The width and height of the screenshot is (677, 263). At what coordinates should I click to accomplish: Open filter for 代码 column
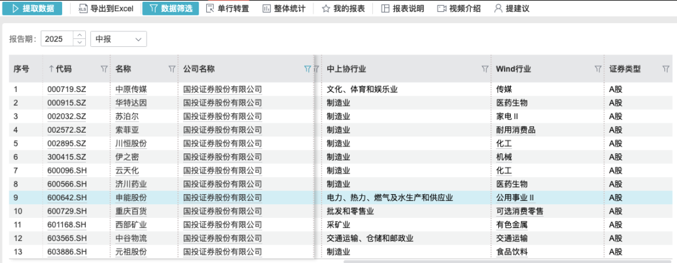tap(104, 69)
